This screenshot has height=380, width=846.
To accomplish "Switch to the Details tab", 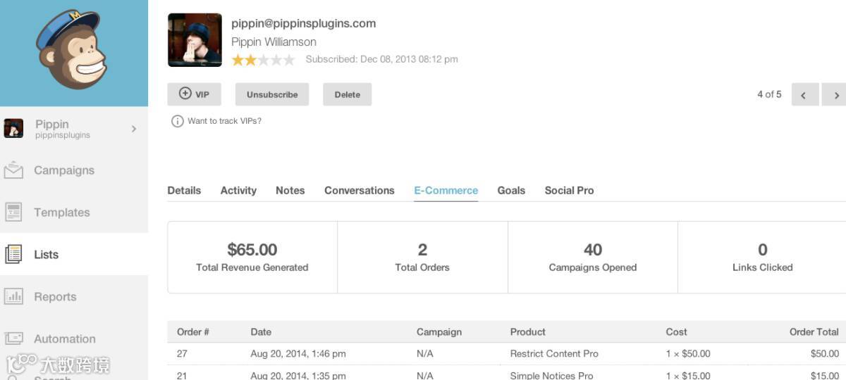I will click(x=184, y=191).
